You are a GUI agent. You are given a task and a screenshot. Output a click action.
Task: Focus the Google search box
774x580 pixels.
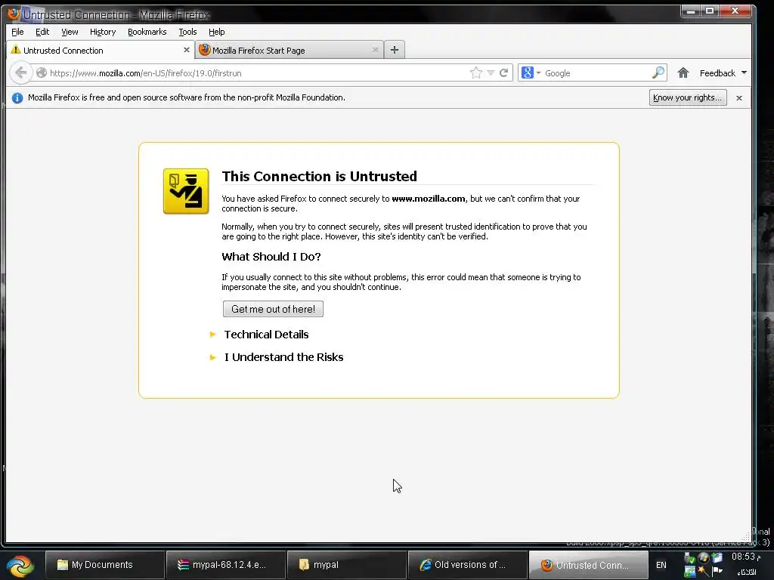click(596, 73)
